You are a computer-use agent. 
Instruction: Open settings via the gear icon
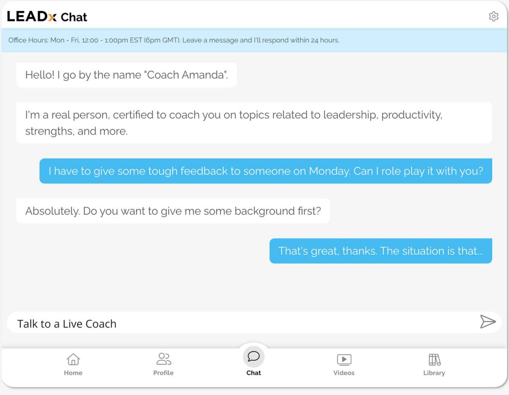tap(493, 16)
